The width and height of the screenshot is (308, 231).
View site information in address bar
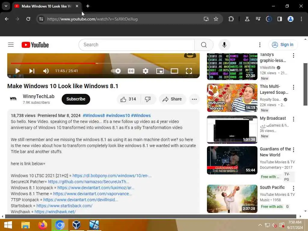tap(41, 19)
